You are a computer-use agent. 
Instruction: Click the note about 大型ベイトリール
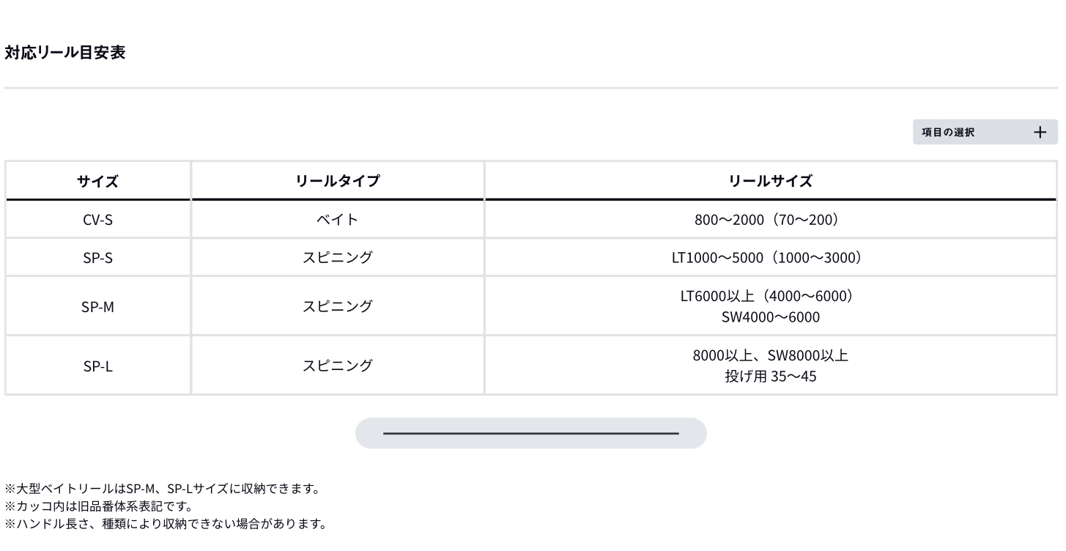163,489
